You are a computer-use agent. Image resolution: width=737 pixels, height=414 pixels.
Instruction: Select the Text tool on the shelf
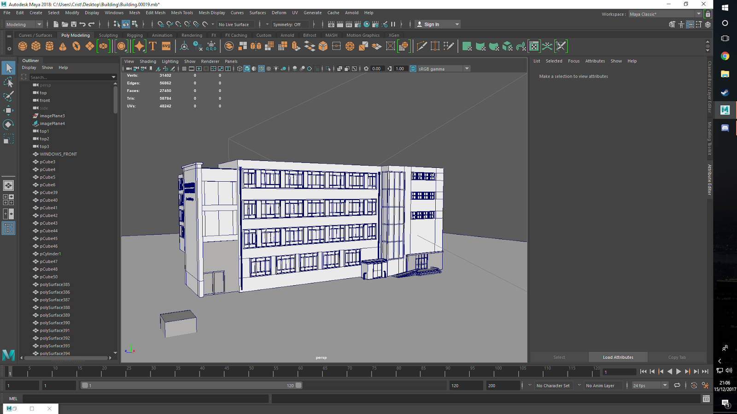(x=152, y=46)
